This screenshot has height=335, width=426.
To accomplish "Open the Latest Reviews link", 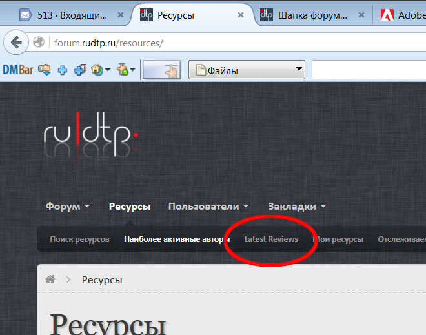I will [x=271, y=239].
